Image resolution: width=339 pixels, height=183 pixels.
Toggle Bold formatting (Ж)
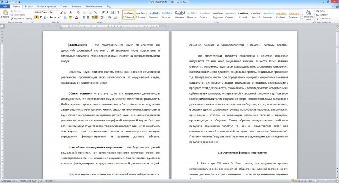tap(36, 17)
